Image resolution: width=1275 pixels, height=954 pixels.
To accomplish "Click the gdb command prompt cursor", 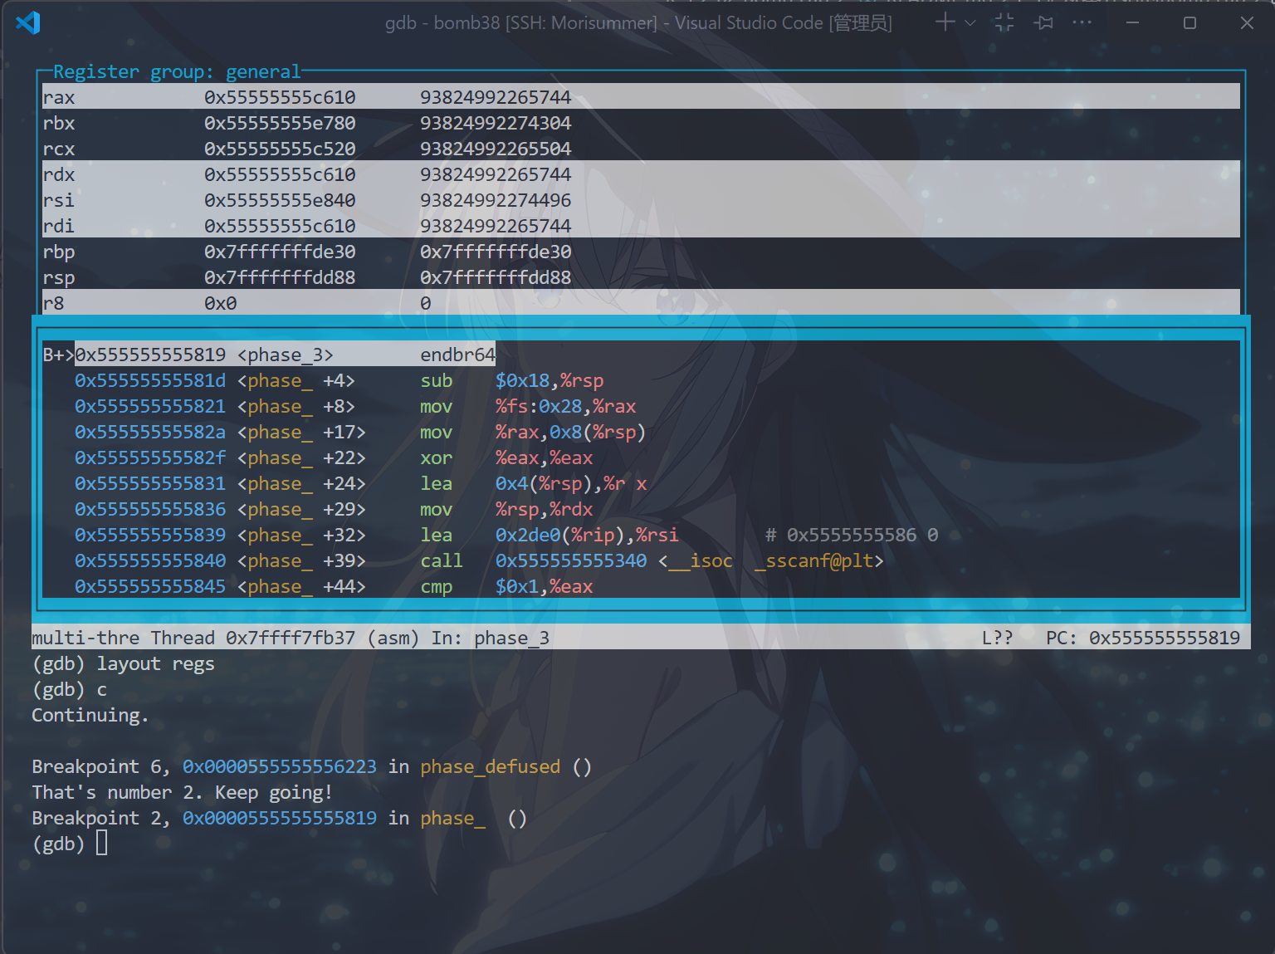I will pos(101,844).
